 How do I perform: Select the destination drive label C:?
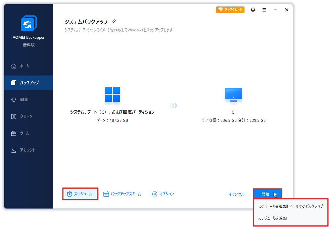point(234,112)
